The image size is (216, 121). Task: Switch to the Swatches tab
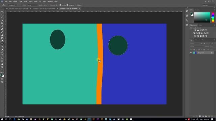tap(197, 10)
